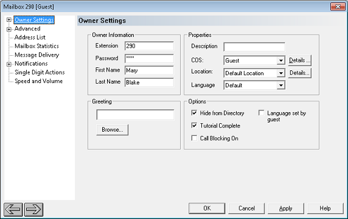Open COS Details button
348x219 pixels.
pyautogui.click(x=299, y=61)
